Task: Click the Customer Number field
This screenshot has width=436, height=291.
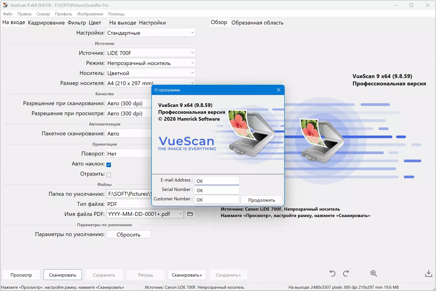Action: pyautogui.click(x=217, y=200)
